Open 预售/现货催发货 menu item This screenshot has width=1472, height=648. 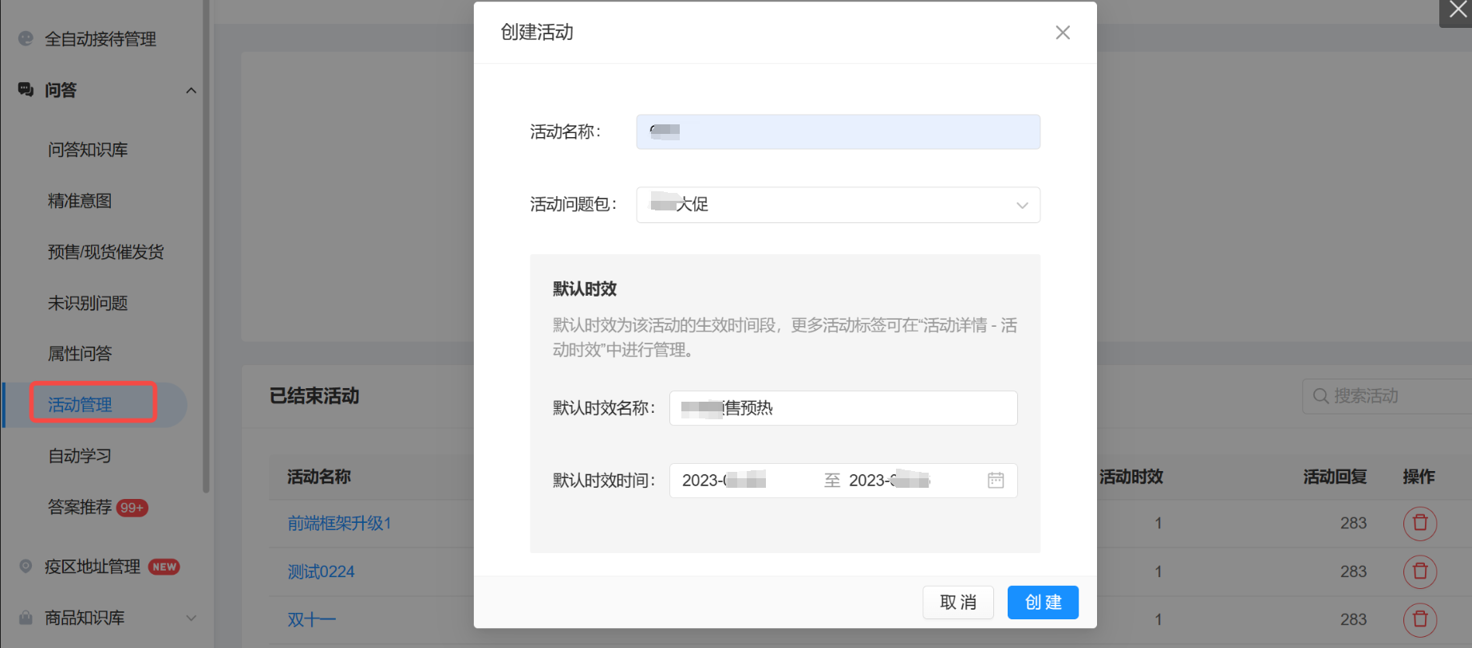pos(106,252)
